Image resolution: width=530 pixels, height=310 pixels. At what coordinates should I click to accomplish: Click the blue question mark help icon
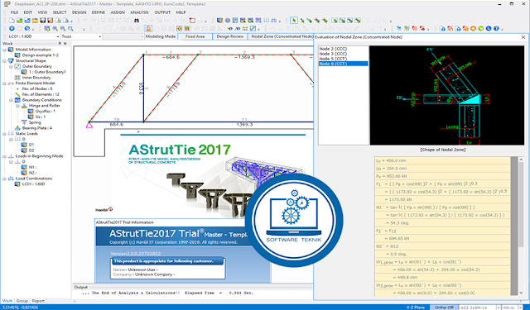pyautogui.click(x=496, y=29)
